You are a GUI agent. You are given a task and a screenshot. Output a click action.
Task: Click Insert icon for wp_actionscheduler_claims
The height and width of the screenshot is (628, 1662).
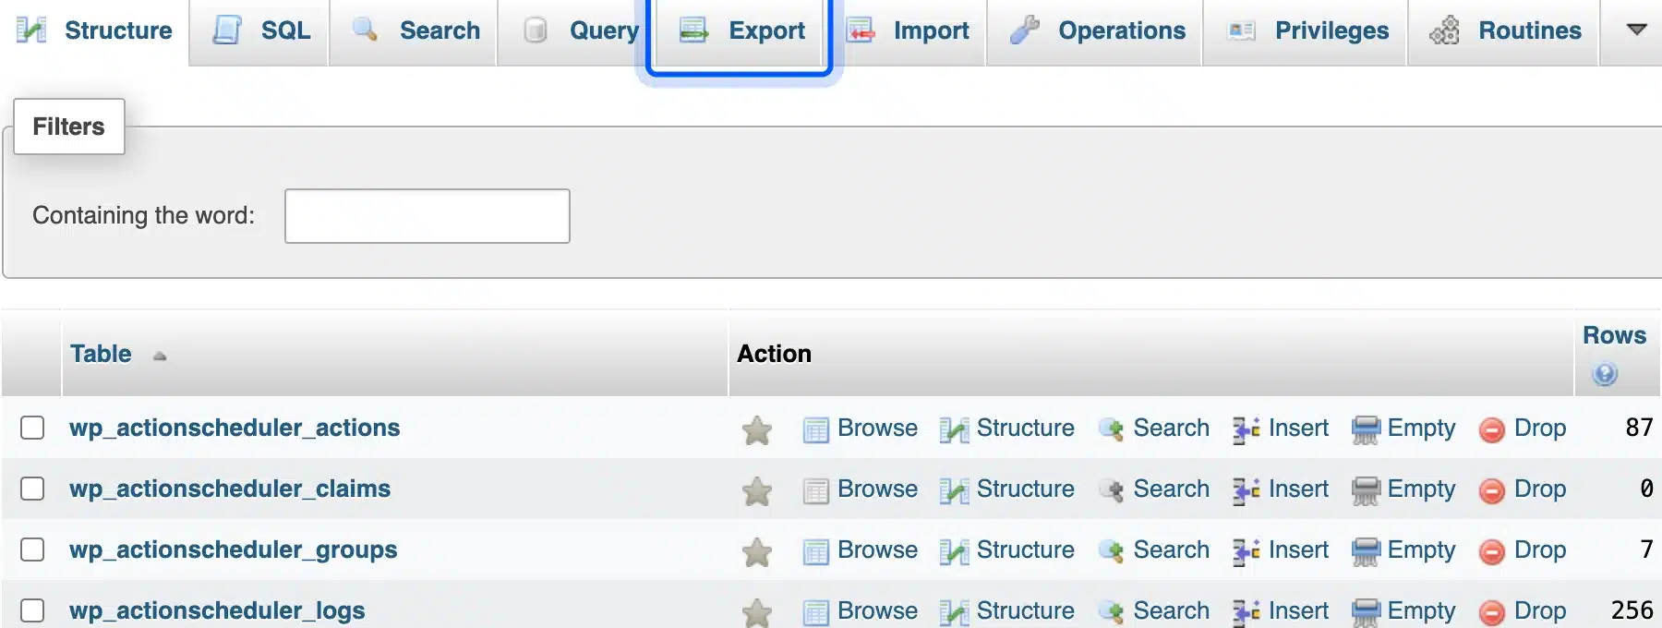pos(1246,491)
